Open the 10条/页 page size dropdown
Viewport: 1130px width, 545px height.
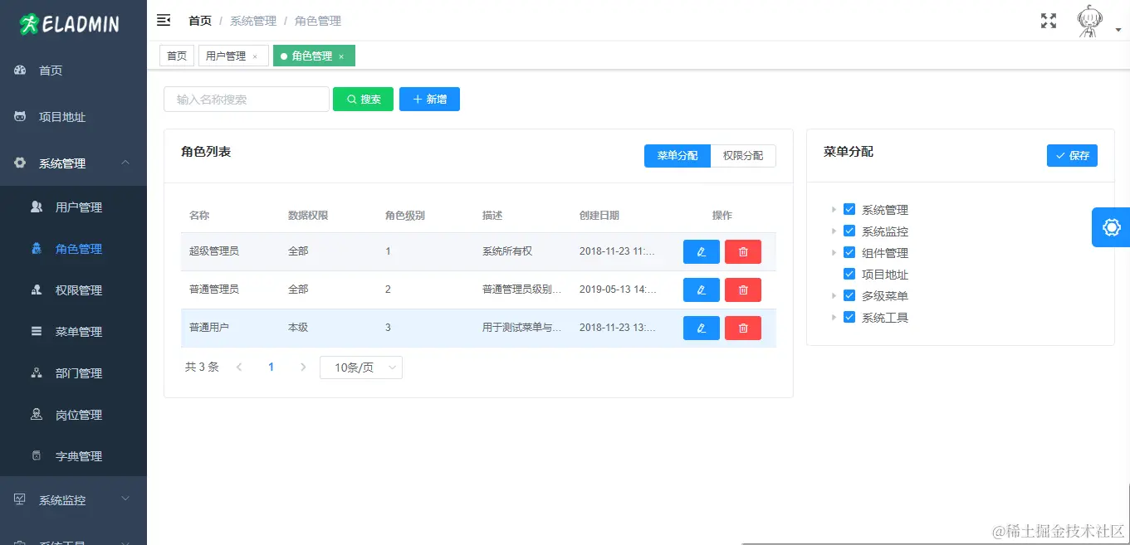point(361,367)
